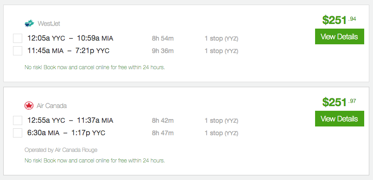Image resolution: width=373 pixels, height=180 pixels.
Task: Click the $251.97 Air Canada price
Action: (x=339, y=102)
